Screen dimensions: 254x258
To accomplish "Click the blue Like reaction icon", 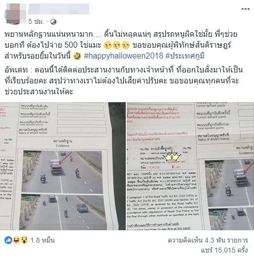I will tap(8, 240).
